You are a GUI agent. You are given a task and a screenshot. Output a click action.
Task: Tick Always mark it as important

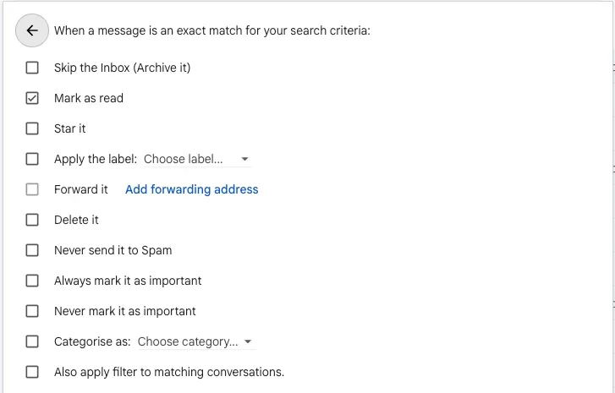coord(32,281)
